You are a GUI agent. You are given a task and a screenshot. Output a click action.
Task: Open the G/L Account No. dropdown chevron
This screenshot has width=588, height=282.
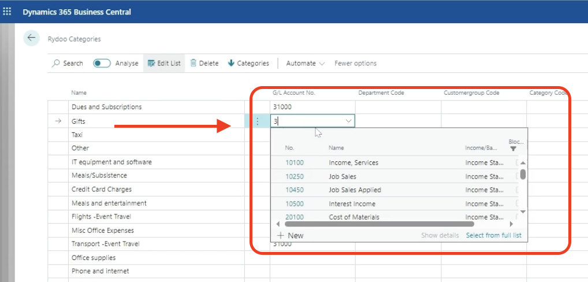348,121
